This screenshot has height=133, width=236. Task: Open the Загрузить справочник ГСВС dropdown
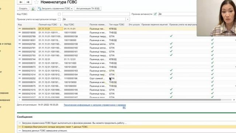coord(55,8)
